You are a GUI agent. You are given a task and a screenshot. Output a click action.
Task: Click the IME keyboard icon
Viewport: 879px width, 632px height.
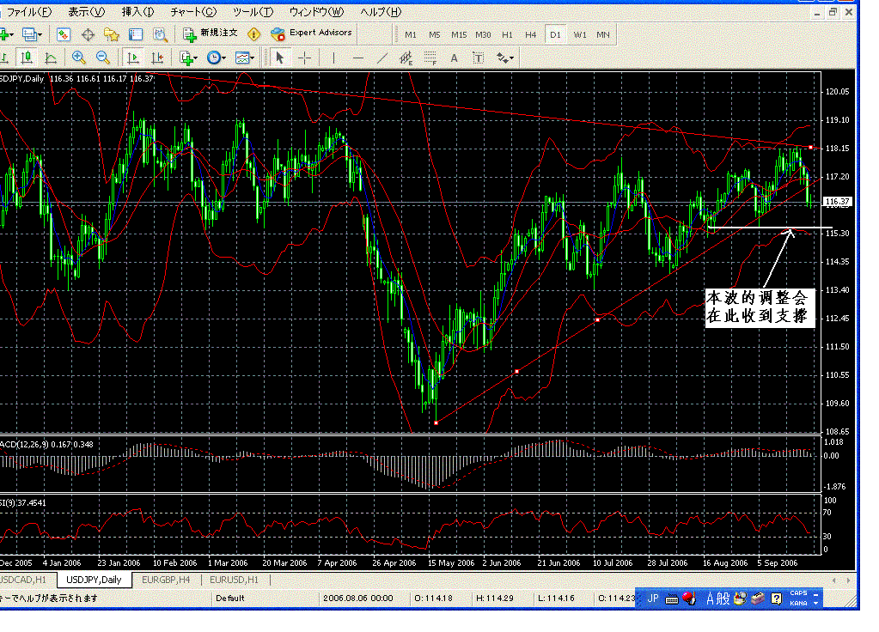click(x=672, y=599)
